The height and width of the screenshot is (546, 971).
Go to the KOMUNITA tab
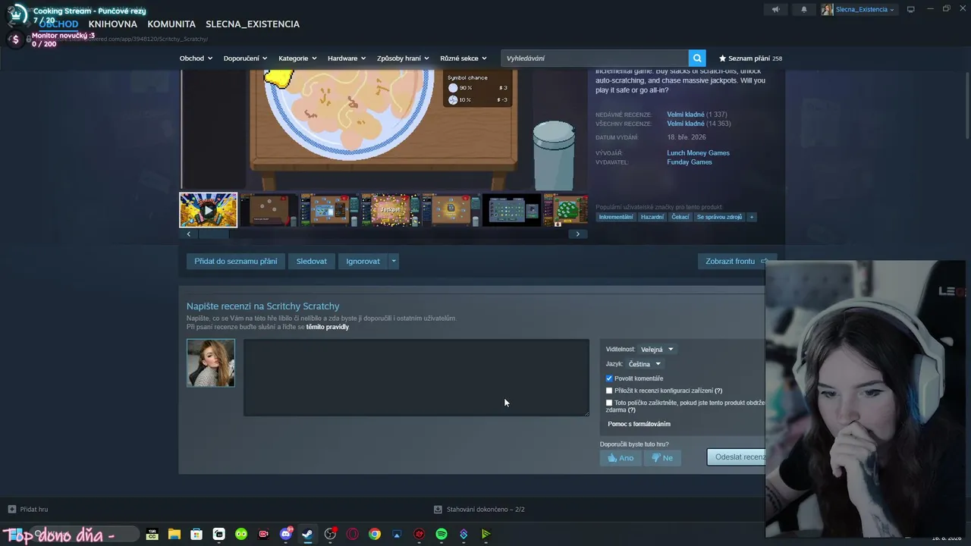pos(171,24)
